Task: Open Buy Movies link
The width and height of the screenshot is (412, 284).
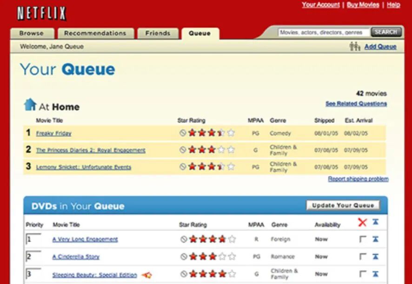Action: (363, 5)
